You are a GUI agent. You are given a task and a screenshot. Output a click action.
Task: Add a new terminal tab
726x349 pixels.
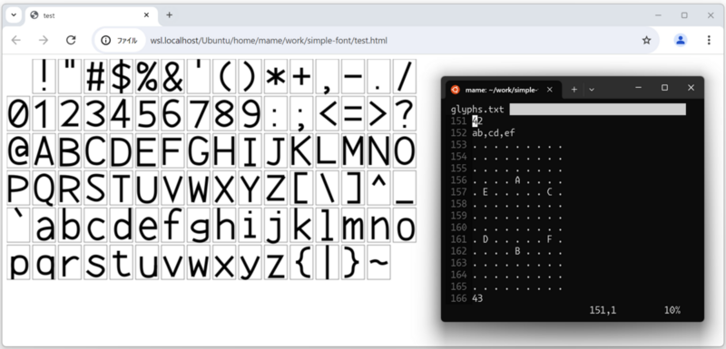pos(574,90)
